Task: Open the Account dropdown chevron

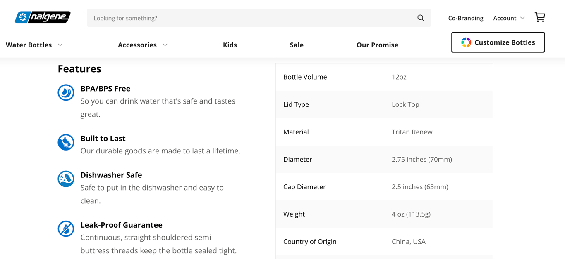Action: (x=522, y=18)
